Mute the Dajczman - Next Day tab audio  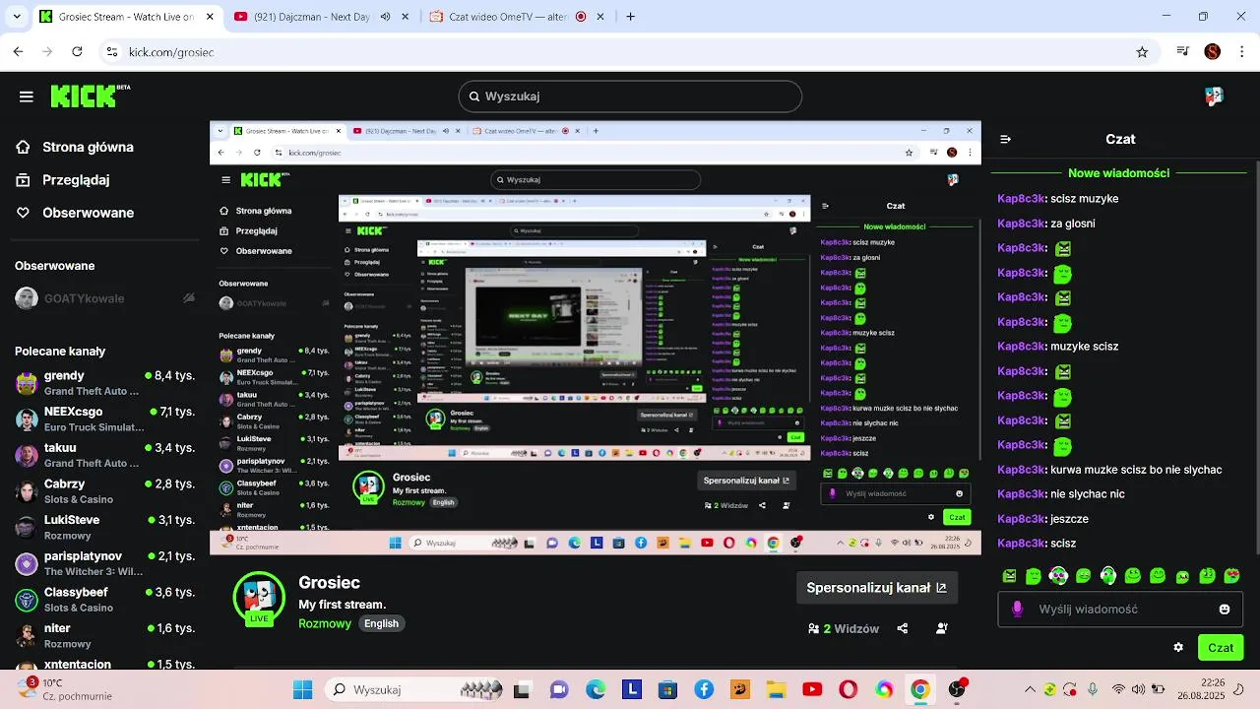point(385,17)
